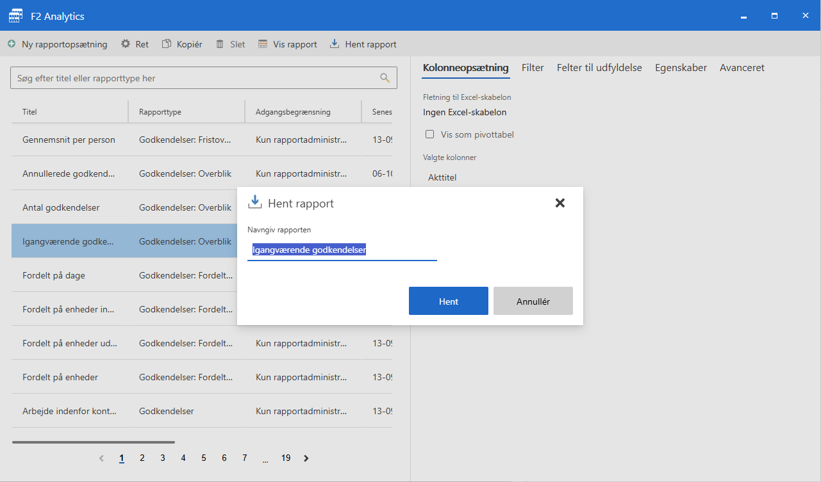The width and height of the screenshot is (821, 482).
Task: Select the Avanceret tab
Action: (742, 68)
